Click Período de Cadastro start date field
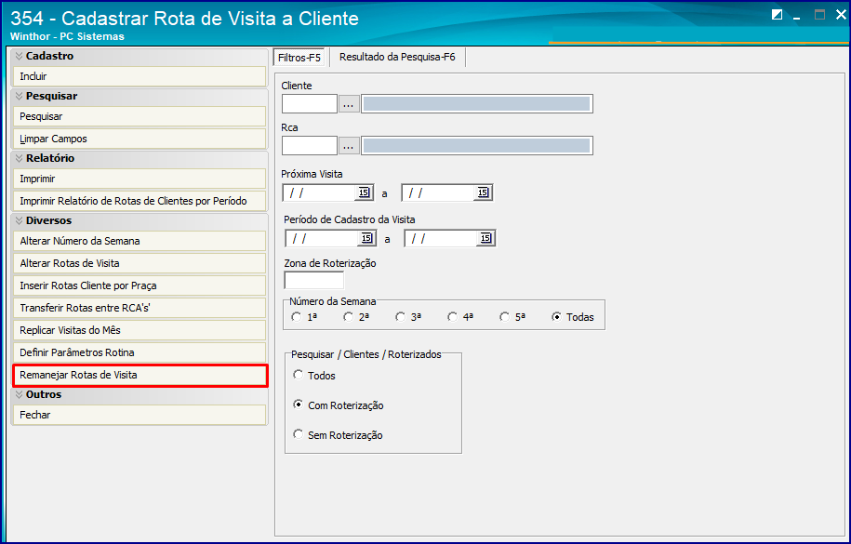Image resolution: width=851 pixels, height=544 pixels. coord(323,238)
